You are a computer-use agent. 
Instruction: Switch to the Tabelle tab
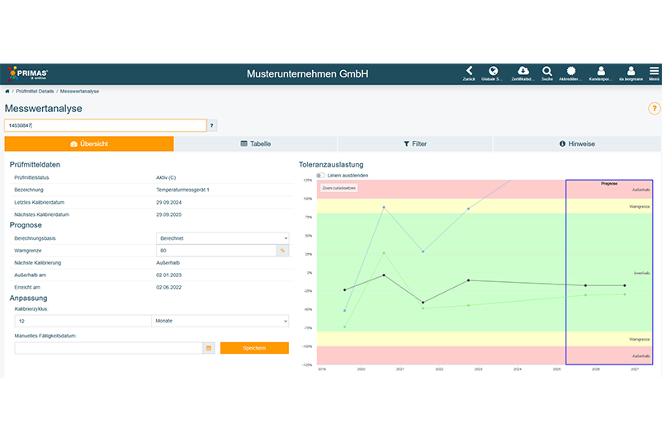255,143
